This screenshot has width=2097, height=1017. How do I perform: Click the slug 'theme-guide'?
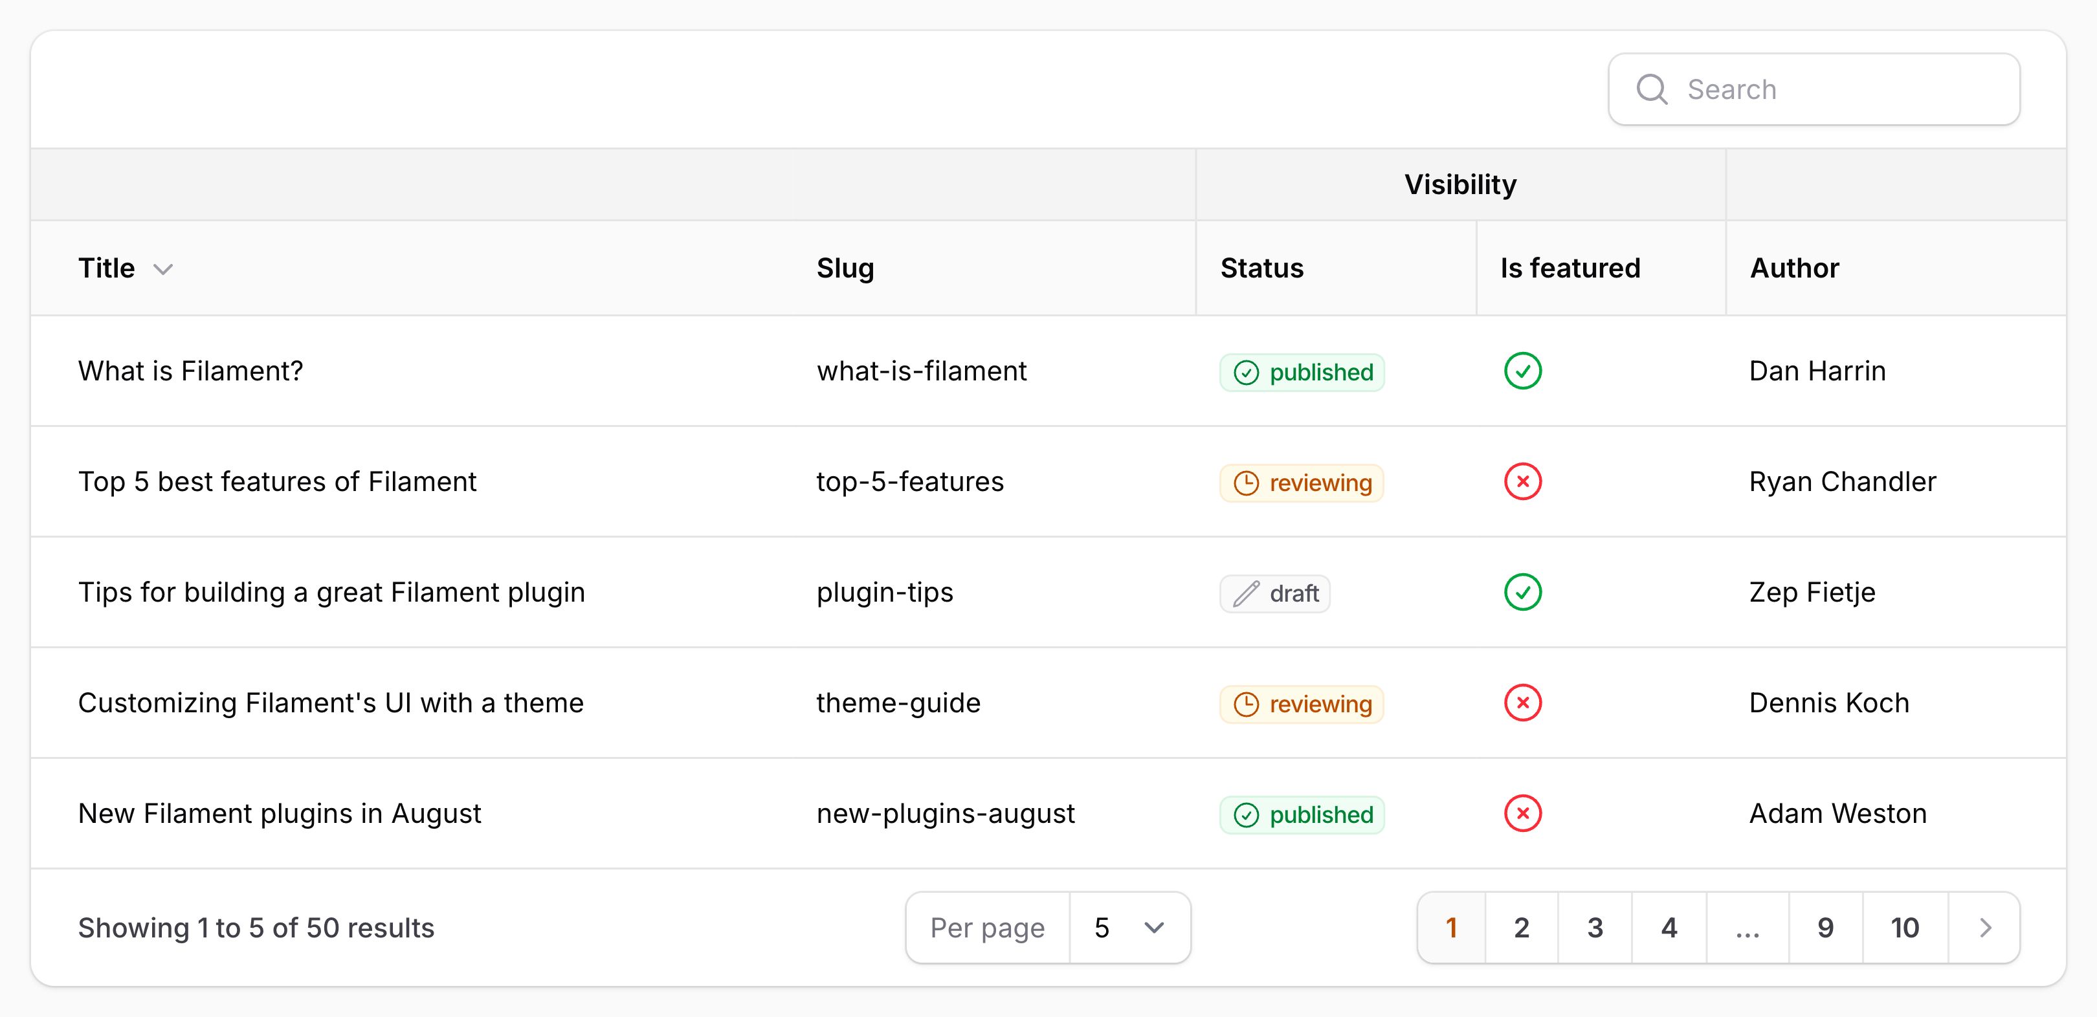(899, 703)
